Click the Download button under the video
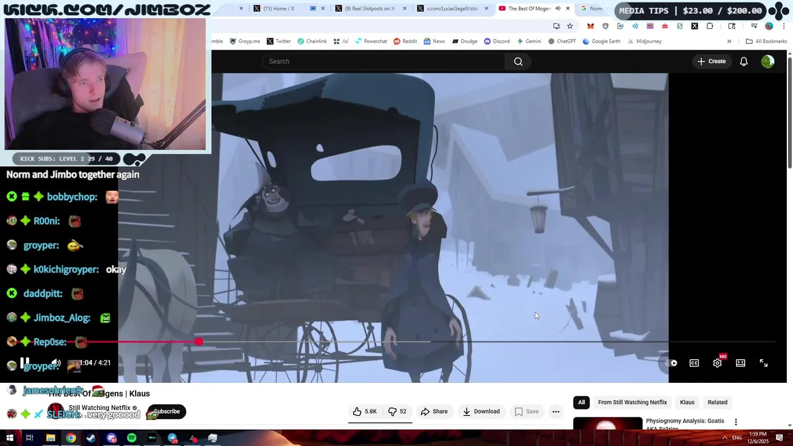The height and width of the screenshot is (446, 793). (x=481, y=411)
